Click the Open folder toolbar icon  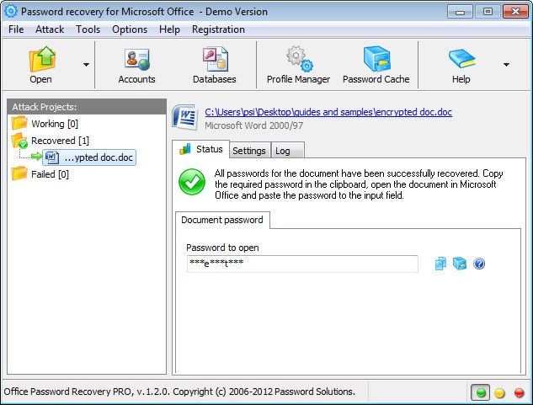coord(42,59)
